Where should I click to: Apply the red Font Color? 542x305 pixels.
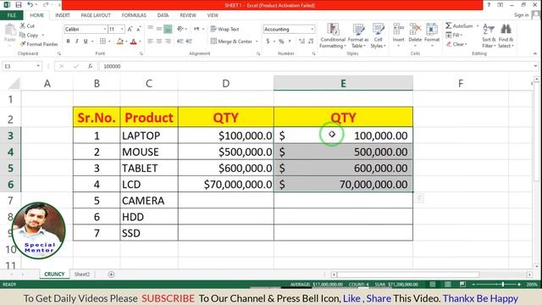tap(134, 42)
